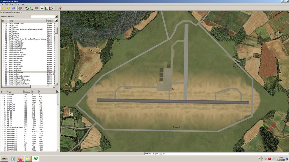Open the Help menu

(x=23, y=4)
